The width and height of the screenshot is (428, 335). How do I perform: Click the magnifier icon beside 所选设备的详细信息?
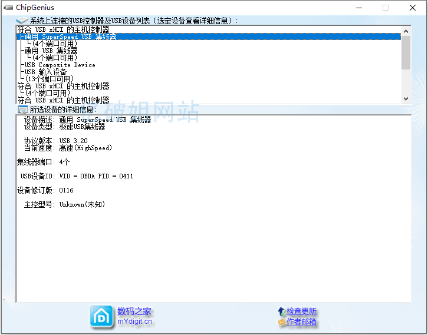point(22,110)
